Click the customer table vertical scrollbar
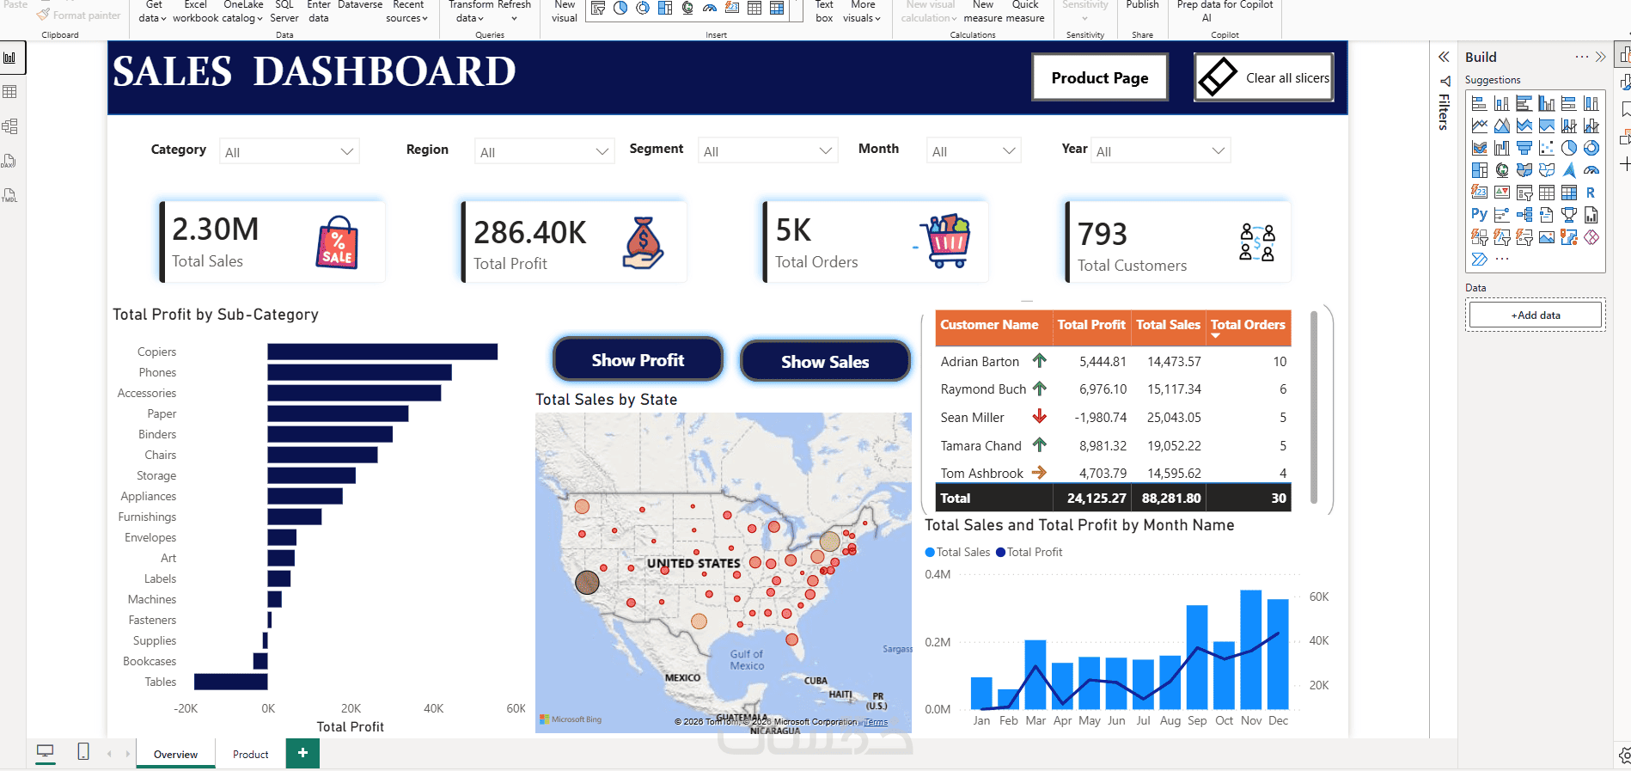The height and width of the screenshot is (771, 1631). [x=1313, y=407]
